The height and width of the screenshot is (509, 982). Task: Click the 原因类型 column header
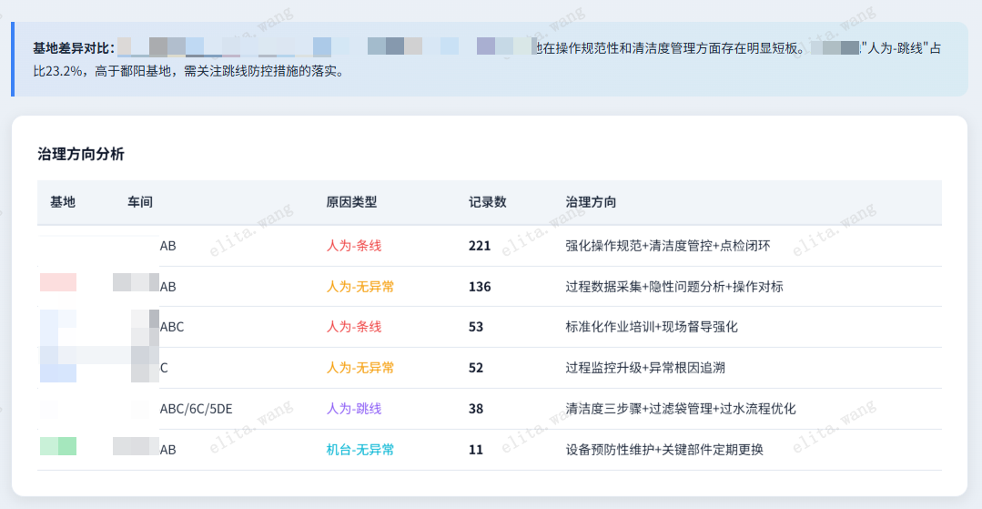pyautogui.click(x=351, y=202)
